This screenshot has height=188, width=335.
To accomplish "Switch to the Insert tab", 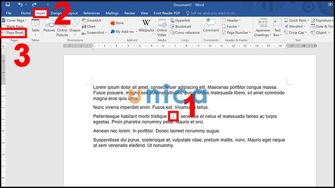I will coord(41,13).
